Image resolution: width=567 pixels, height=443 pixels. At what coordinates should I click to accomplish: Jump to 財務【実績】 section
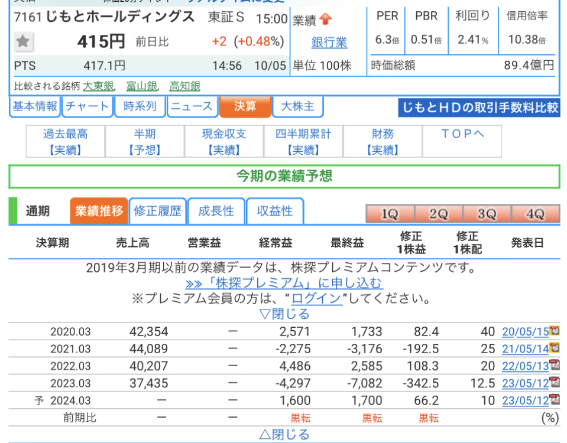point(383,141)
